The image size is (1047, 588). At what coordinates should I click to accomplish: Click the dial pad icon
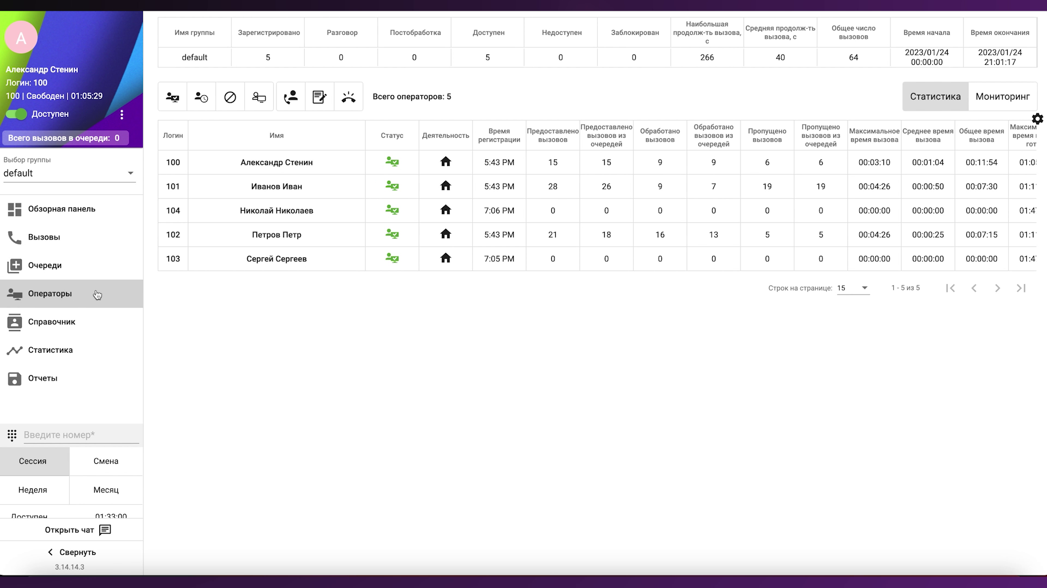(12, 435)
